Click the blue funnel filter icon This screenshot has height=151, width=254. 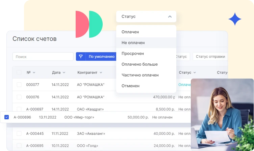click(81, 57)
